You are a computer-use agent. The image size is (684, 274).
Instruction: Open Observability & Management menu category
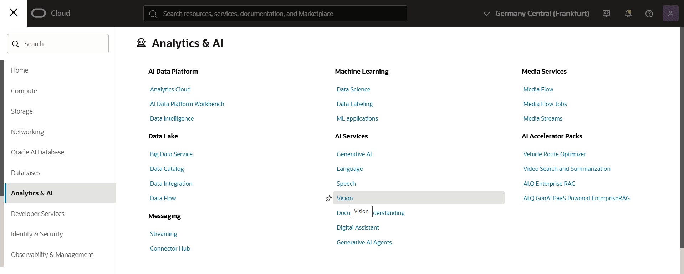(52, 254)
